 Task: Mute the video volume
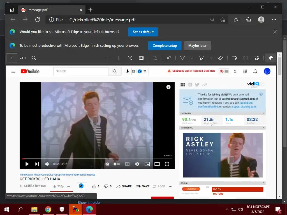pyautogui.click(x=47, y=164)
